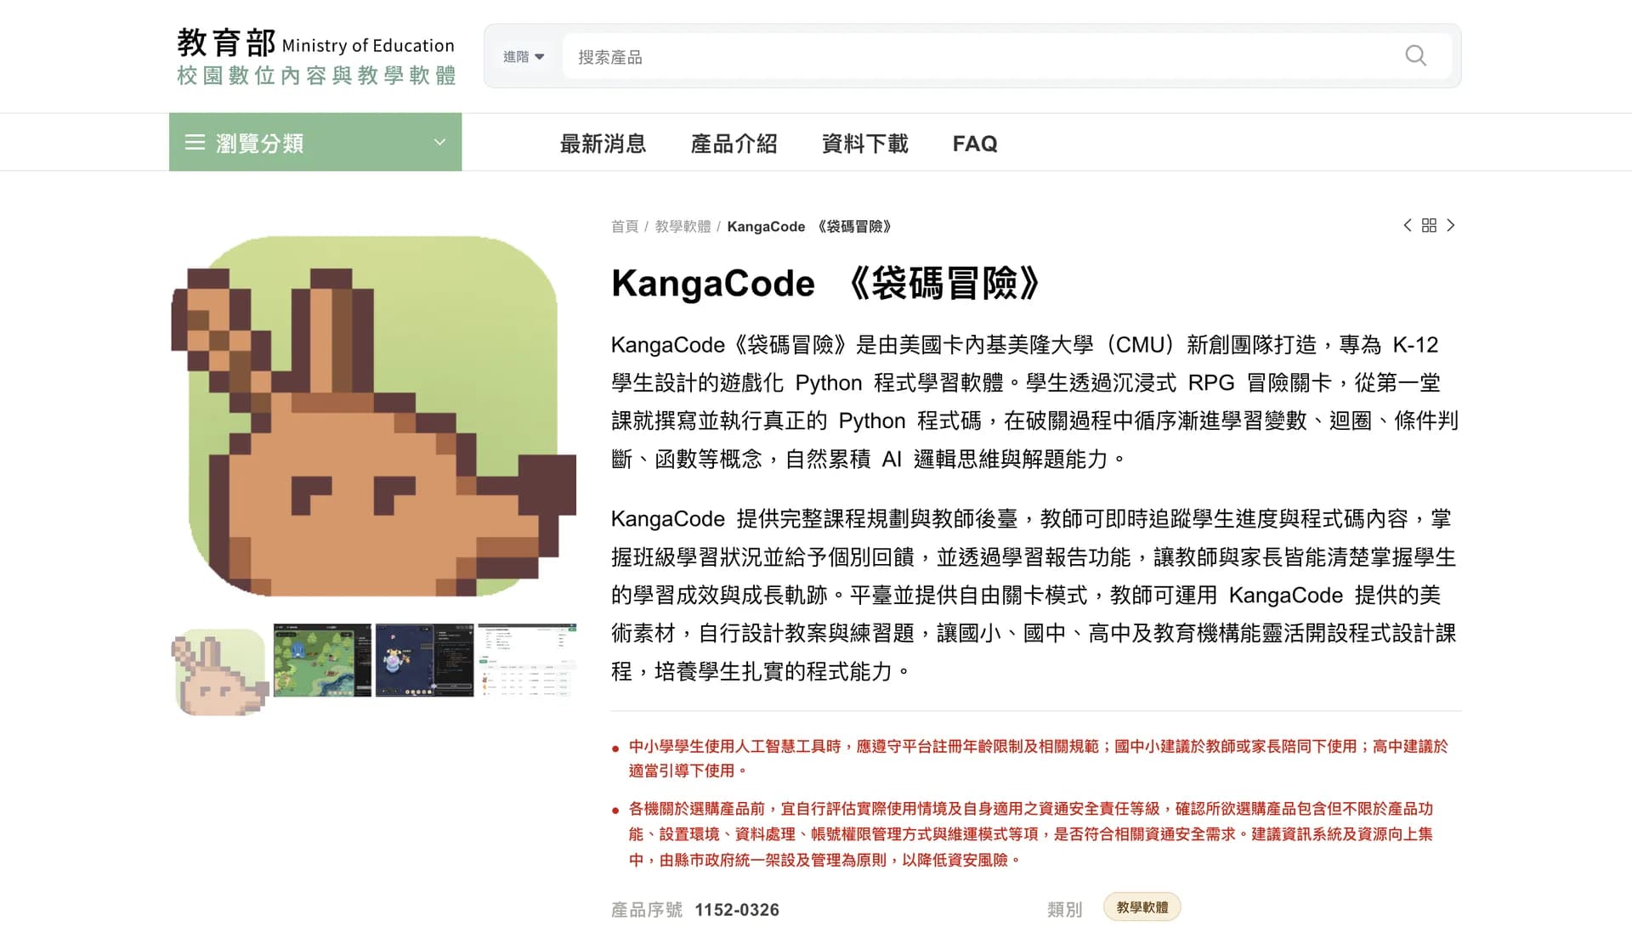Select the green forest map thumbnail
Screen dimensions: 1632x932
click(322, 661)
